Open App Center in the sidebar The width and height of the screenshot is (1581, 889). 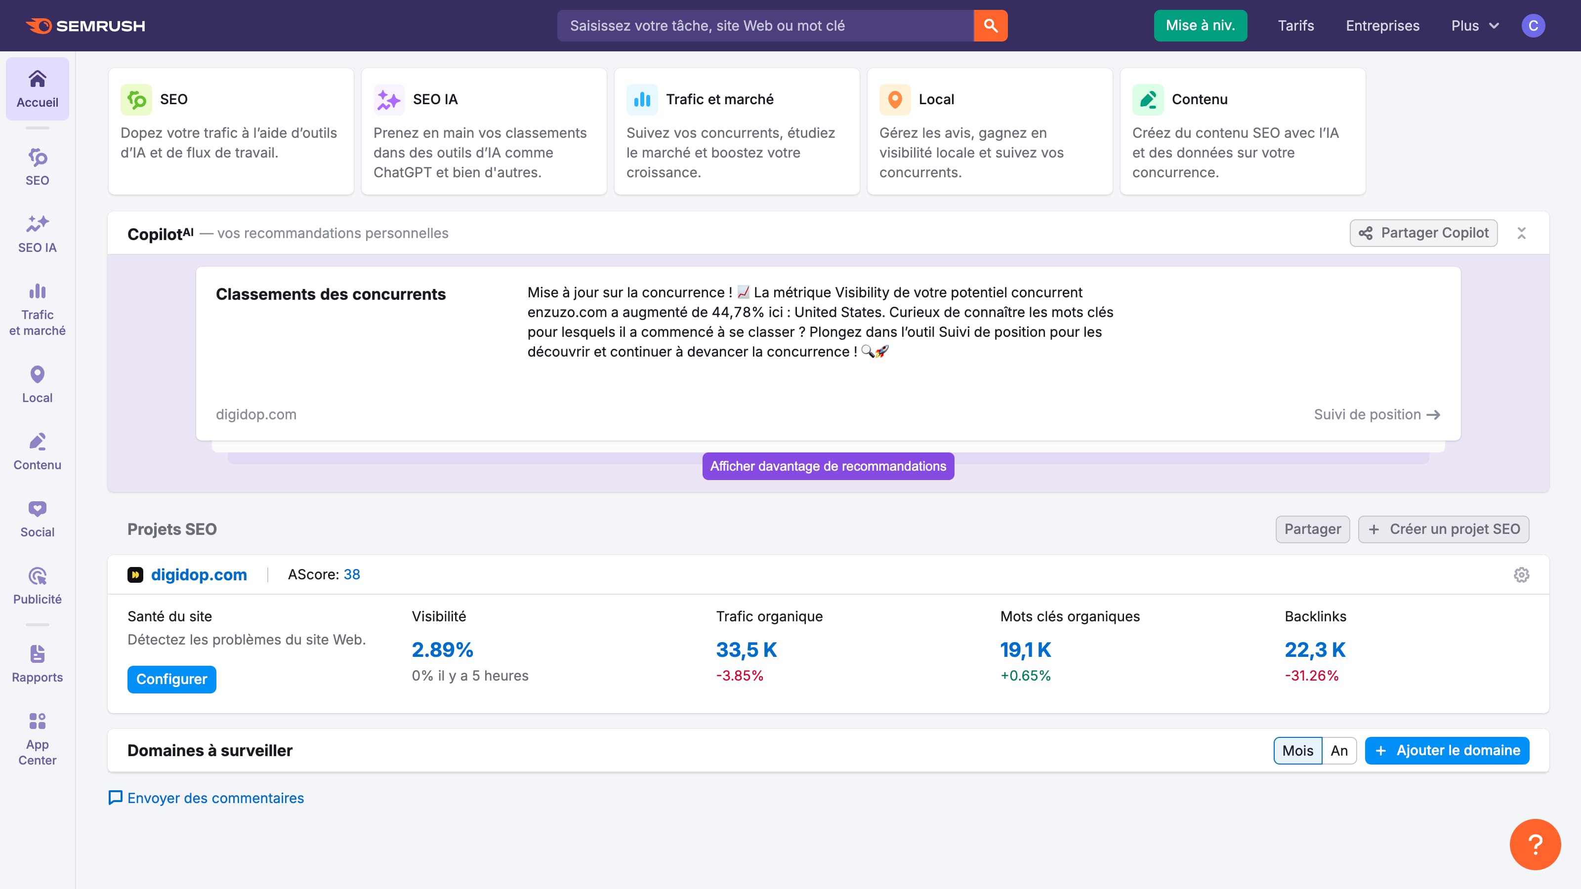click(x=38, y=739)
